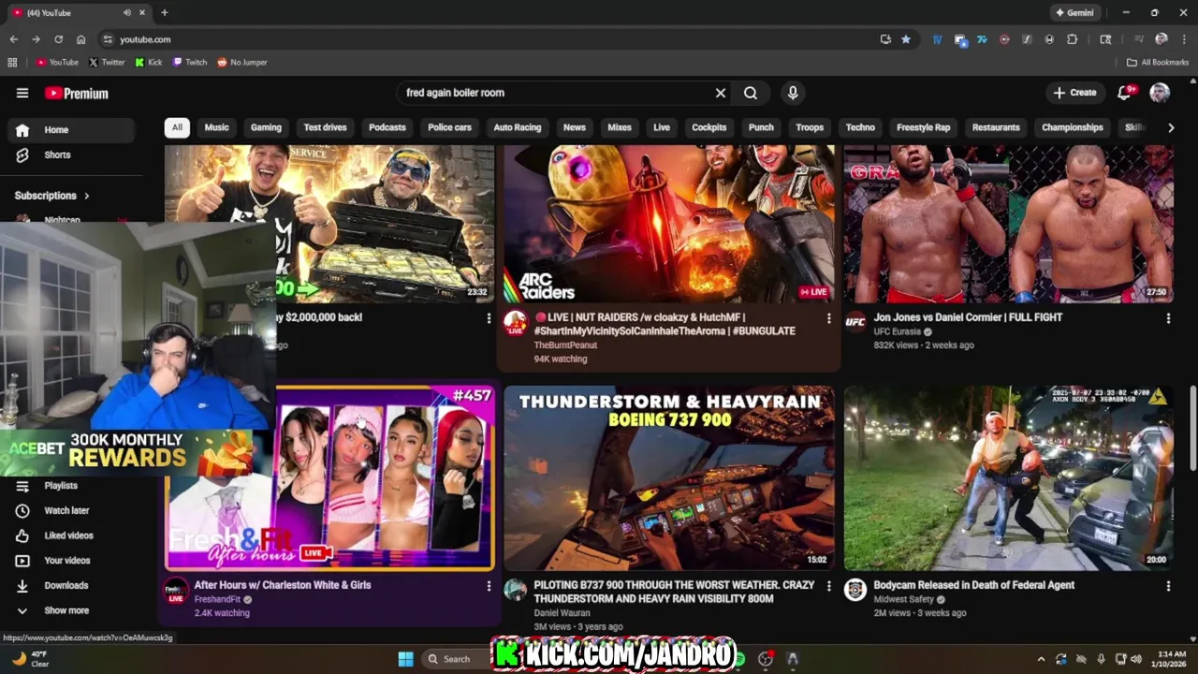Open FreshandFit channel link
Viewport: 1198px width, 674px height.
pos(217,599)
